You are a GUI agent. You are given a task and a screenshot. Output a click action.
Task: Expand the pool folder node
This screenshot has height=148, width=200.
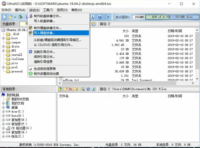pos(4,67)
